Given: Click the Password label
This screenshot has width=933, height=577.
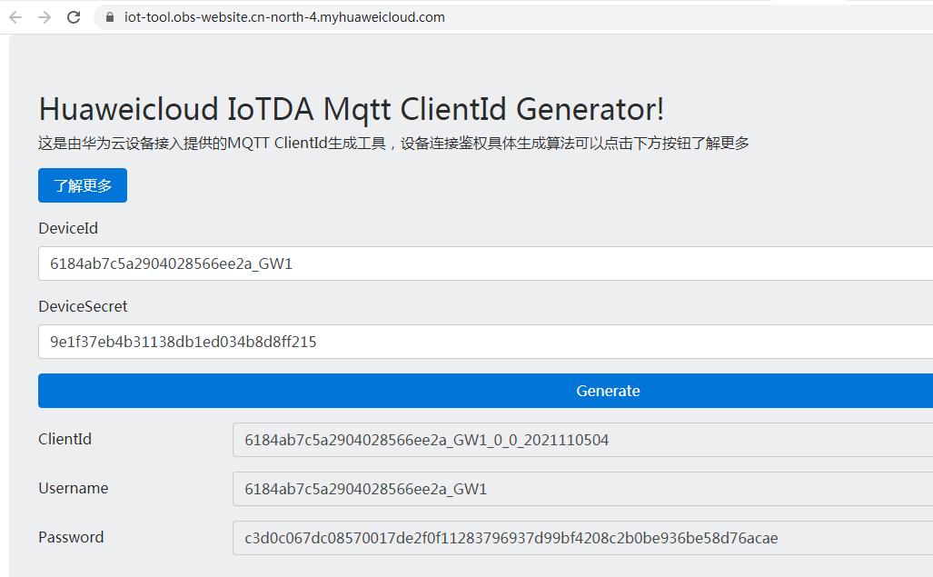Looking at the screenshot, I should pos(71,537).
